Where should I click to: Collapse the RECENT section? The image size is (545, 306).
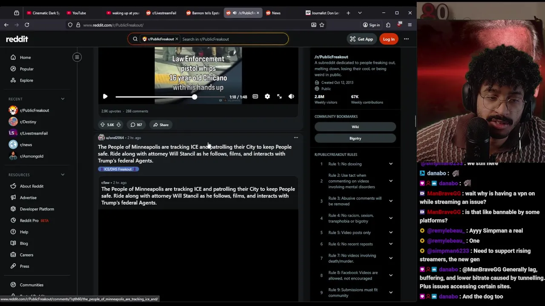pos(63,99)
